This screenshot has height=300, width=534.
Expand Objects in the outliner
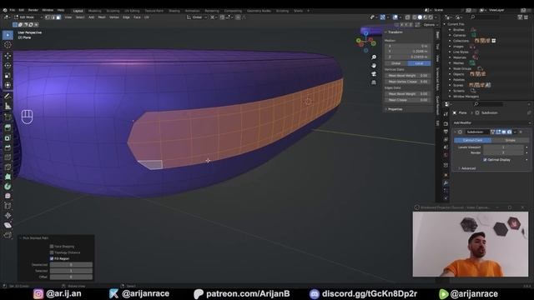click(x=450, y=74)
